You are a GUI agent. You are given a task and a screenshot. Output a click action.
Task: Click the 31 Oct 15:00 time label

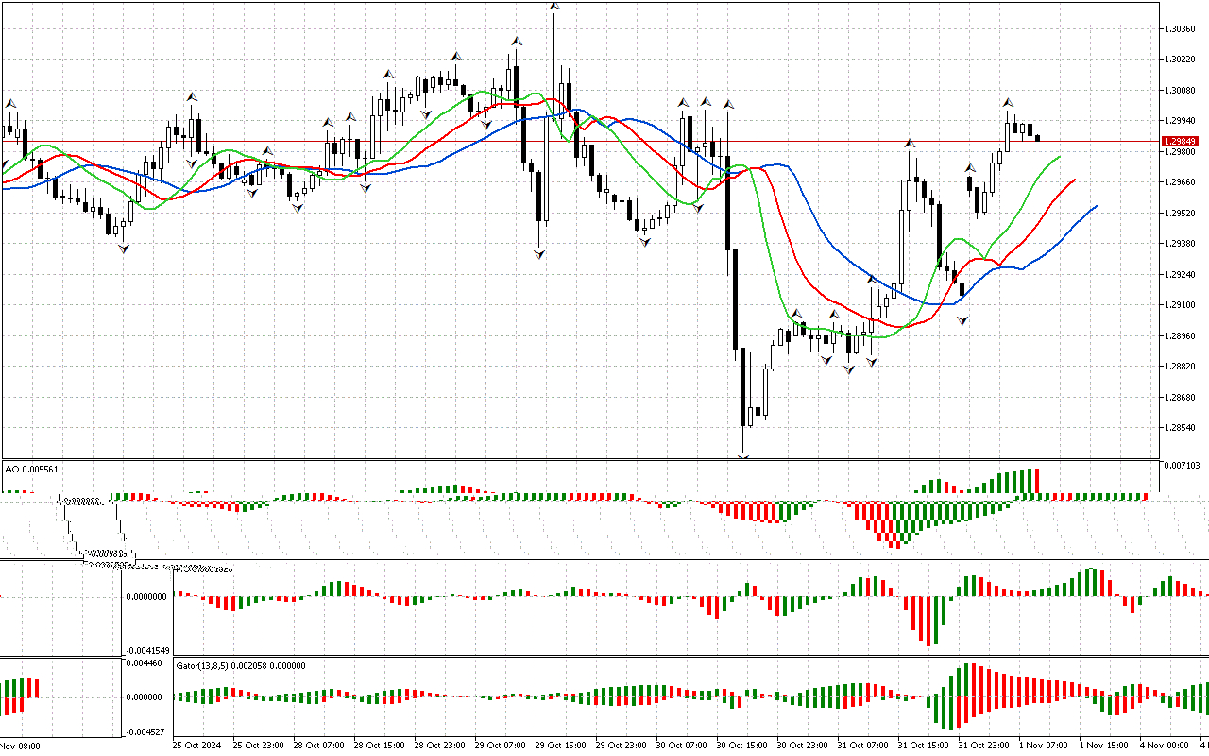click(x=924, y=746)
